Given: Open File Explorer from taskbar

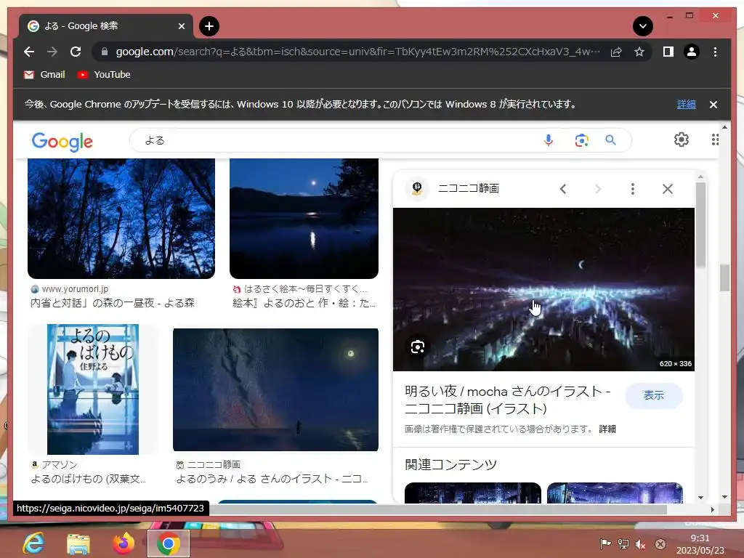Looking at the screenshot, I should 78,543.
